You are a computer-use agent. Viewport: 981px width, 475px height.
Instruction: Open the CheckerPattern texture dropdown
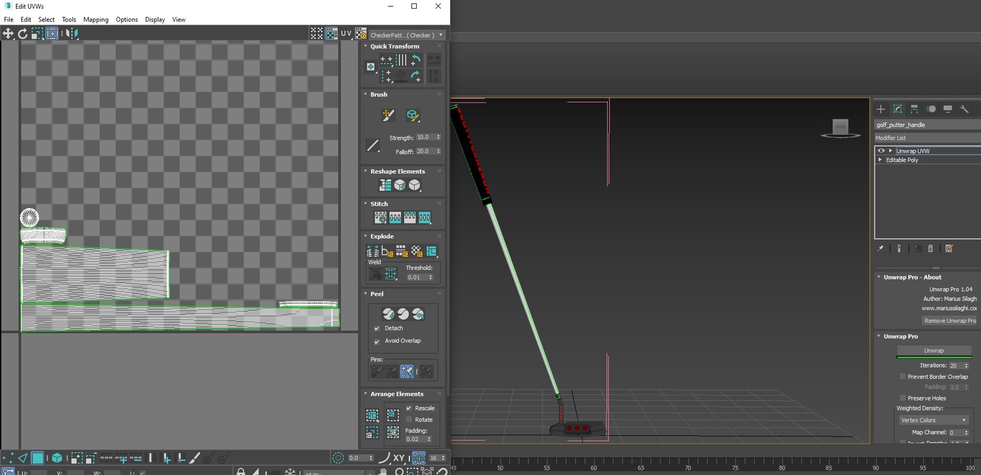tap(407, 35)
